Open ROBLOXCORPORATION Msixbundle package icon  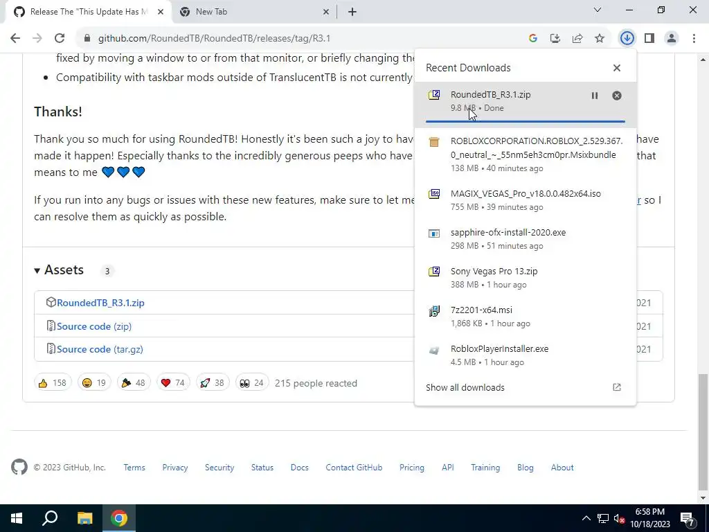(x=434, y=141)
